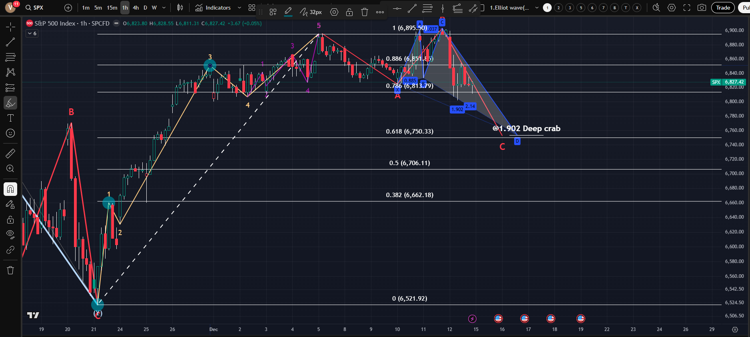Open the Elliot wave layout dropdown
750x337 pixels.
click(x=537, y=8)
